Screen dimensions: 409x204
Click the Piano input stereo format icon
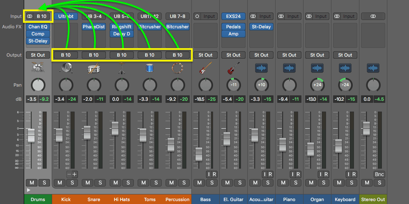click(x=281, y=16)
